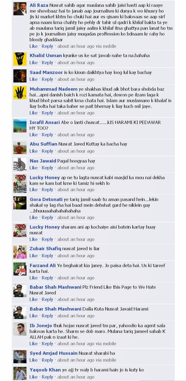
Task: Click Ib Jonejo's sunglasses avatar
Action: [20, 329]
